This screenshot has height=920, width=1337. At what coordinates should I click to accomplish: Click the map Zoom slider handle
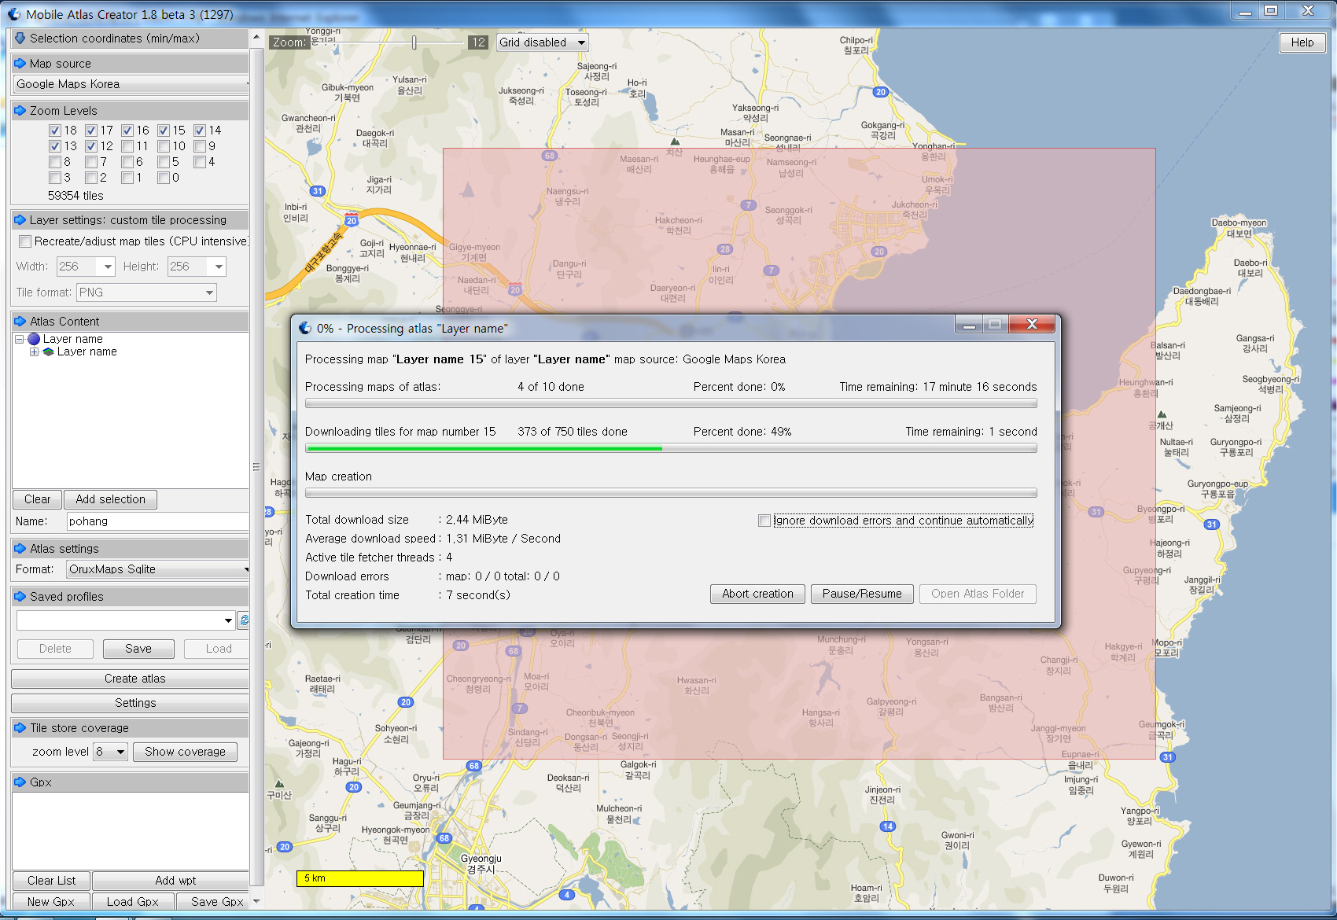coord(414,42)
